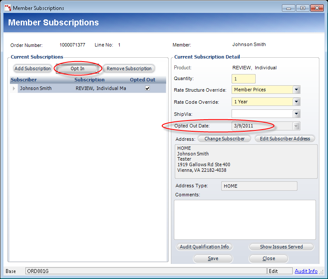Open the Rate Structure Override dropdown
328x279 pixels.
click(x=296, y=90)
